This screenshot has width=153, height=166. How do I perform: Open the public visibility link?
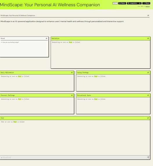tap(147, 6)
